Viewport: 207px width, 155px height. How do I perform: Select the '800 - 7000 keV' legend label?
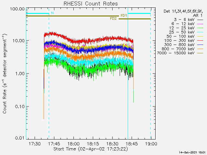tap(178, 49)
